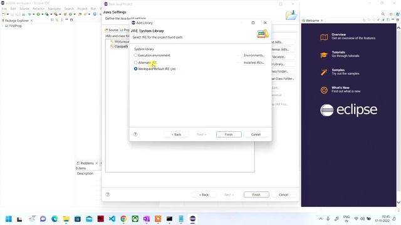The width and height of the screenshot is (401, 225).
Task: Open the Search menu
Action: pos(69,9)
